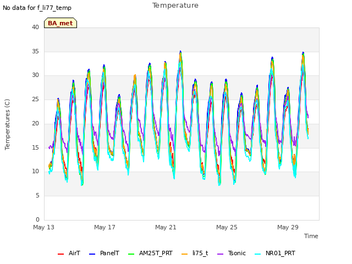Toggle the AM25T_PRT legend entry
352x264 pixels.
[x=150, y=254]
